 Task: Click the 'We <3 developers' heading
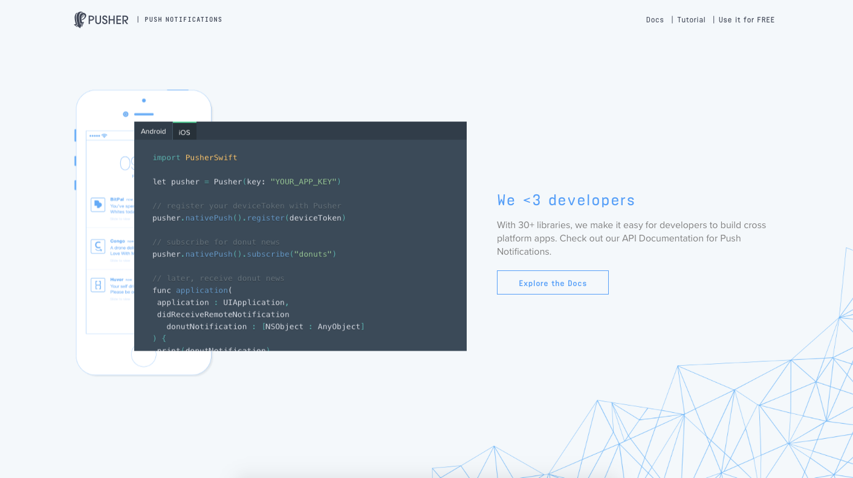point(566,200)
